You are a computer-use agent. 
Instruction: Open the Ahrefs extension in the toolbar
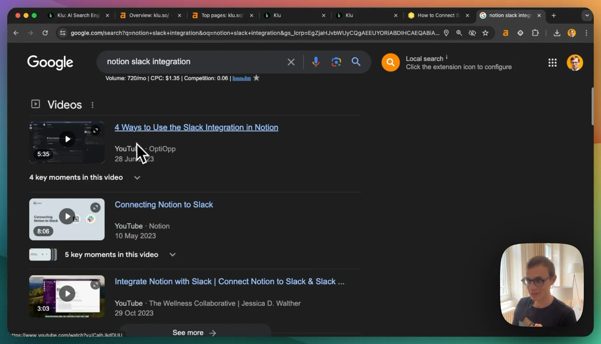tap(505, 33)
